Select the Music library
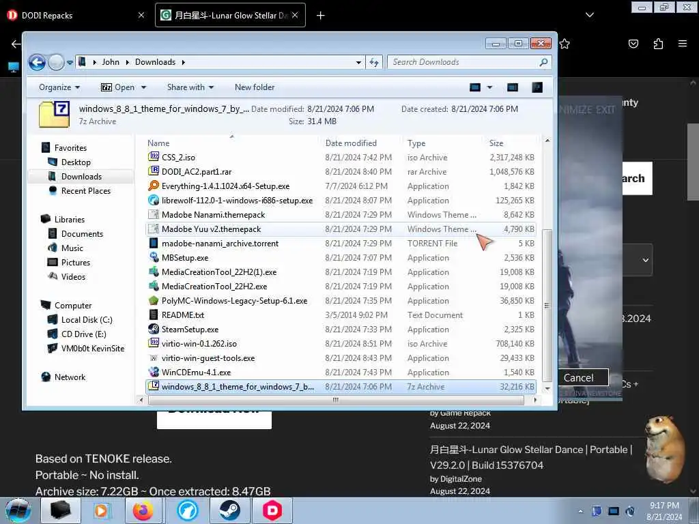The image size is (699, 524). pos(72,248)
